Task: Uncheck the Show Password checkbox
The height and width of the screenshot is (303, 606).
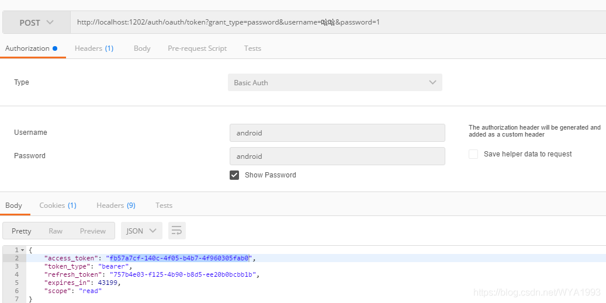Action: tap(234, 175)
